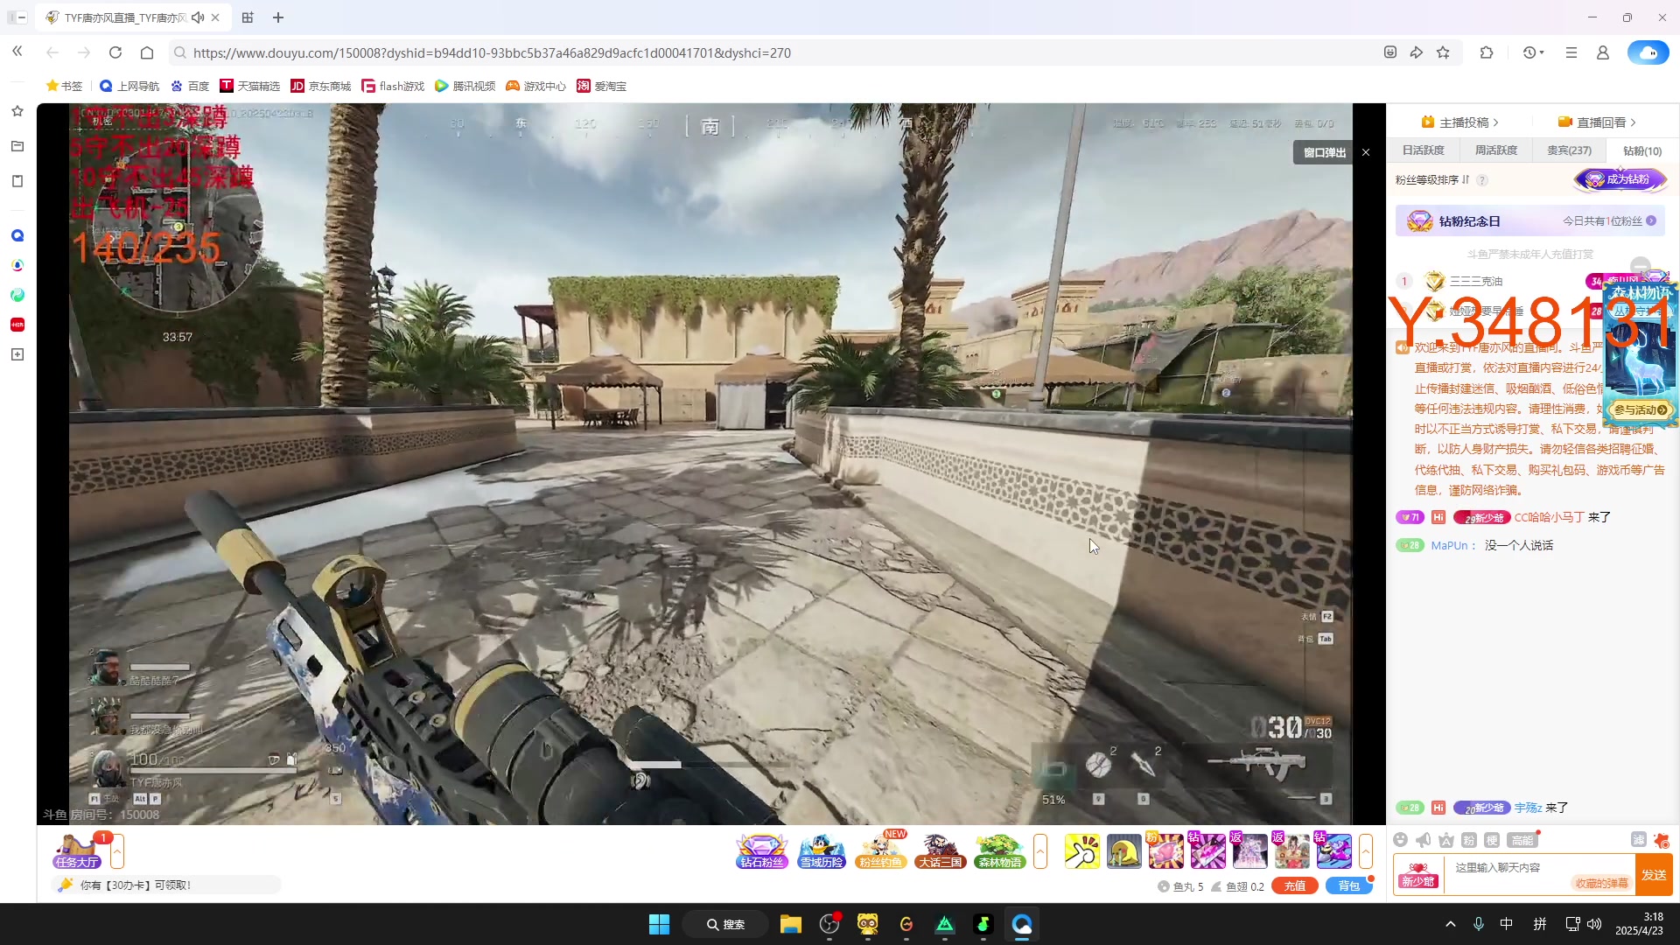Open the 粉 fan badge chat option
This screenshot has height=945, width=1680.
[x=1469, y=840]
